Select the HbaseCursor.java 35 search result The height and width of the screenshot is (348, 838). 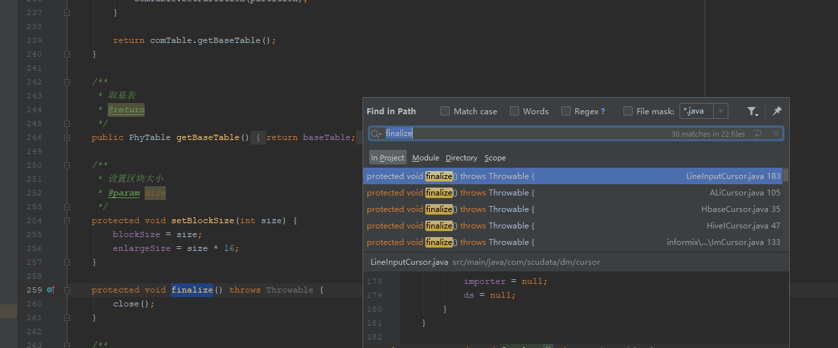(x=573, y=209)
